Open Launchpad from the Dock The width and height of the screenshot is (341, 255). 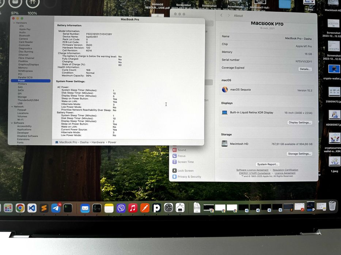8,208
